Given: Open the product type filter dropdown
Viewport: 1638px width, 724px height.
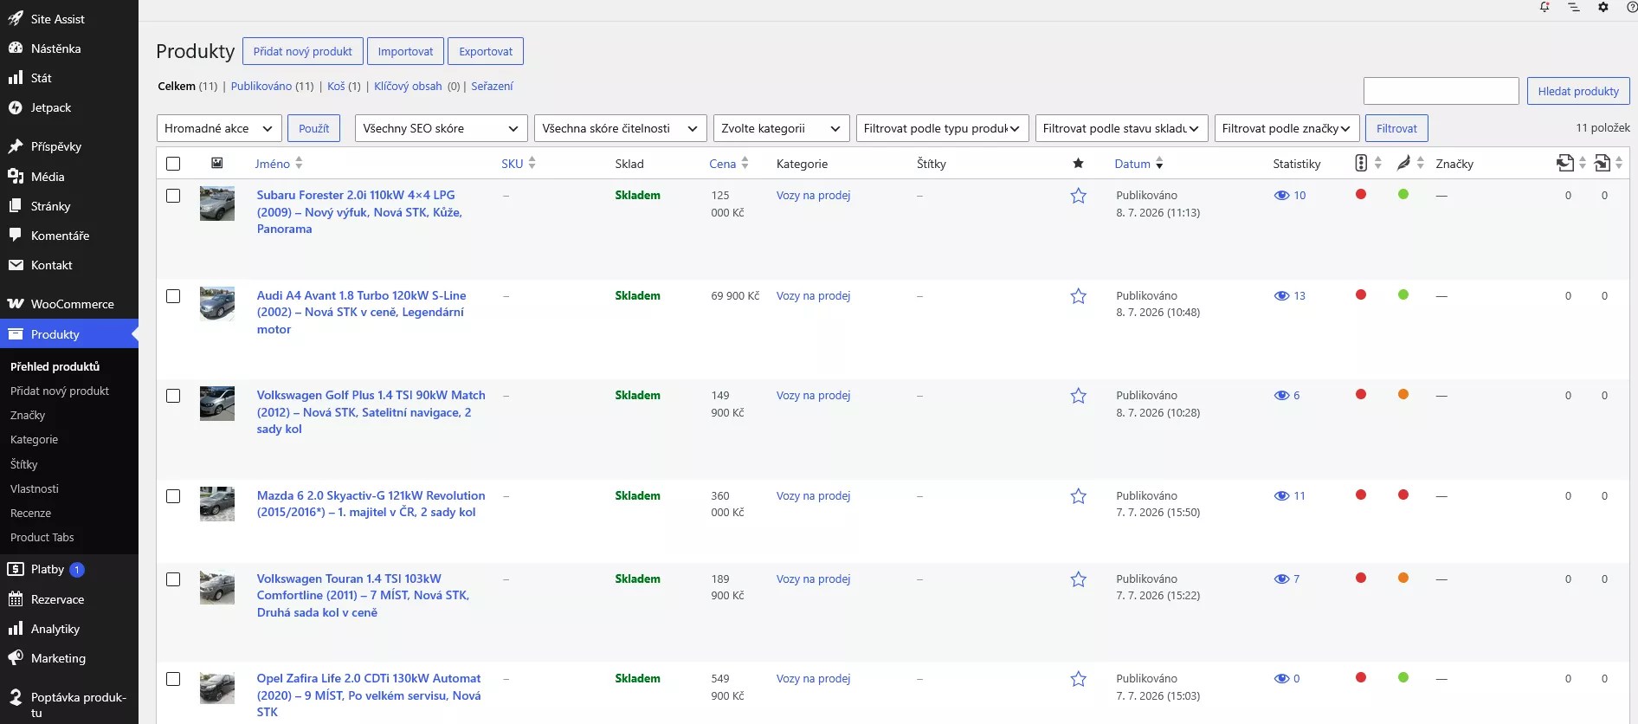Looking at the screenshot, I should 942,128.
